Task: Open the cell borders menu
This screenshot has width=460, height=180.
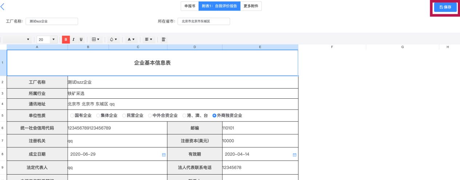Action: [96, 40]
